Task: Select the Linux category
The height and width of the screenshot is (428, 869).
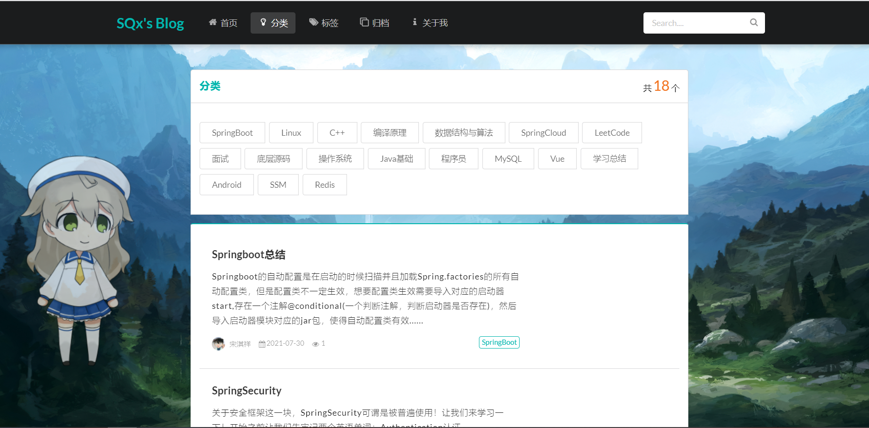Action: (x=291, y=132)
